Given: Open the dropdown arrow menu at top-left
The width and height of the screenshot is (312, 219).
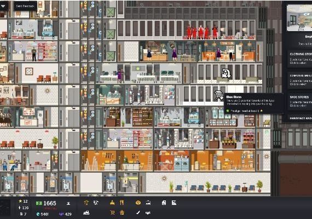Looking at the screenshot, I should [3, 6].
